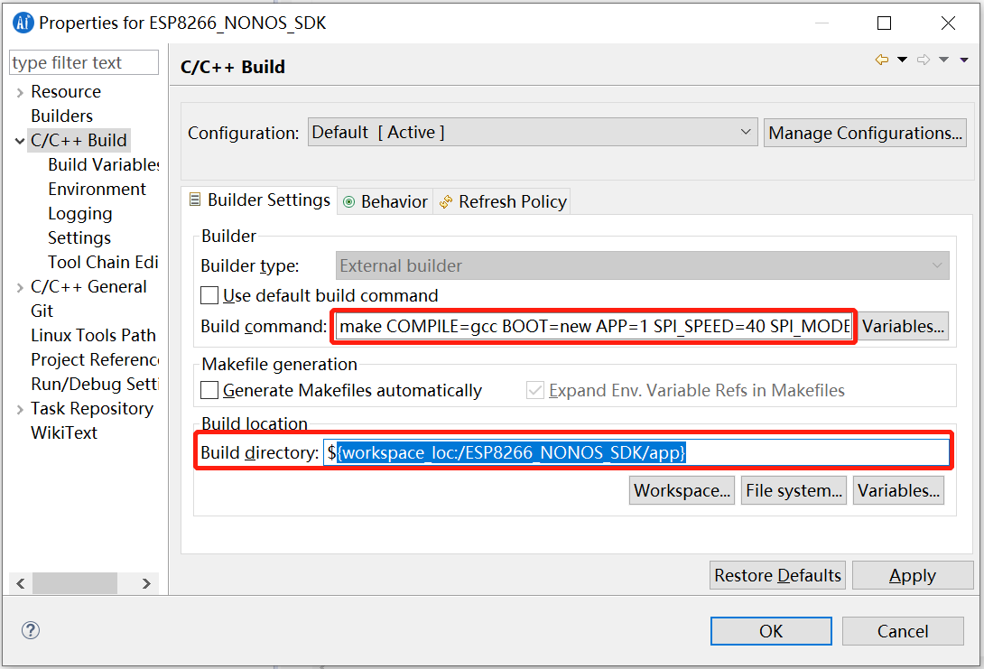
Task: Click in the Build command field
Action: [593, 326]
